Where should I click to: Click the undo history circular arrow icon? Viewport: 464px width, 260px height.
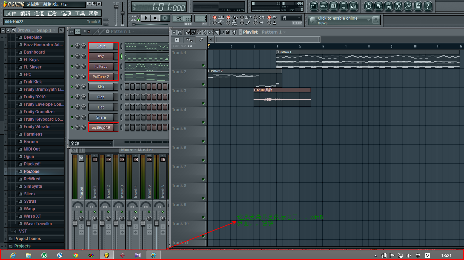click(369, 6)
